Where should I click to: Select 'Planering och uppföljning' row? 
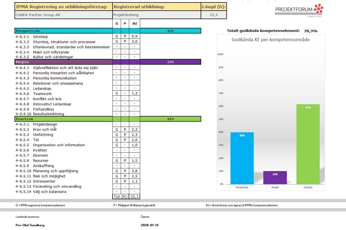[x=56, y=171]
